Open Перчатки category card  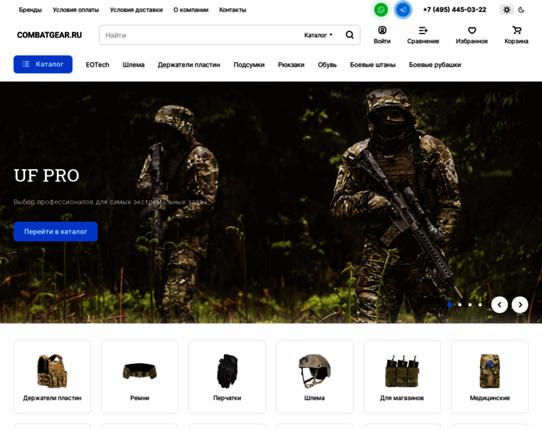click(227, 377)
